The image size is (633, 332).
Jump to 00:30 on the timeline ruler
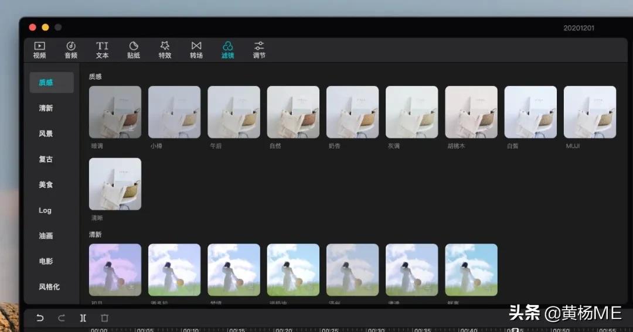pyautogui.click(x=376, y=330)
